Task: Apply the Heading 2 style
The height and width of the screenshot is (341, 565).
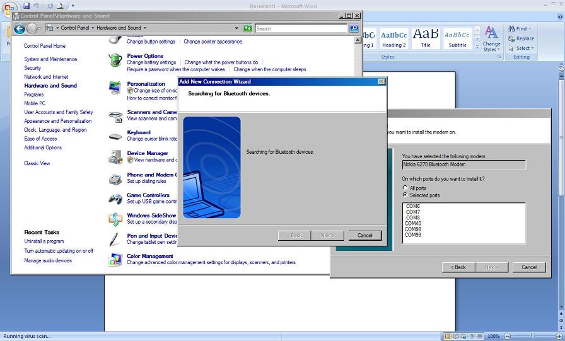Action: 394,38
